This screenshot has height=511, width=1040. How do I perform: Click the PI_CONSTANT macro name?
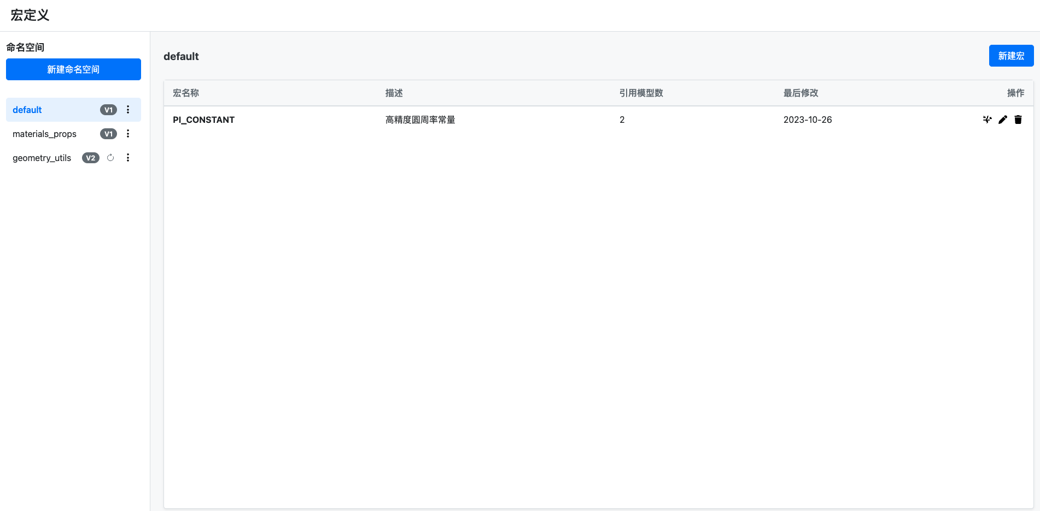[203, 120]
